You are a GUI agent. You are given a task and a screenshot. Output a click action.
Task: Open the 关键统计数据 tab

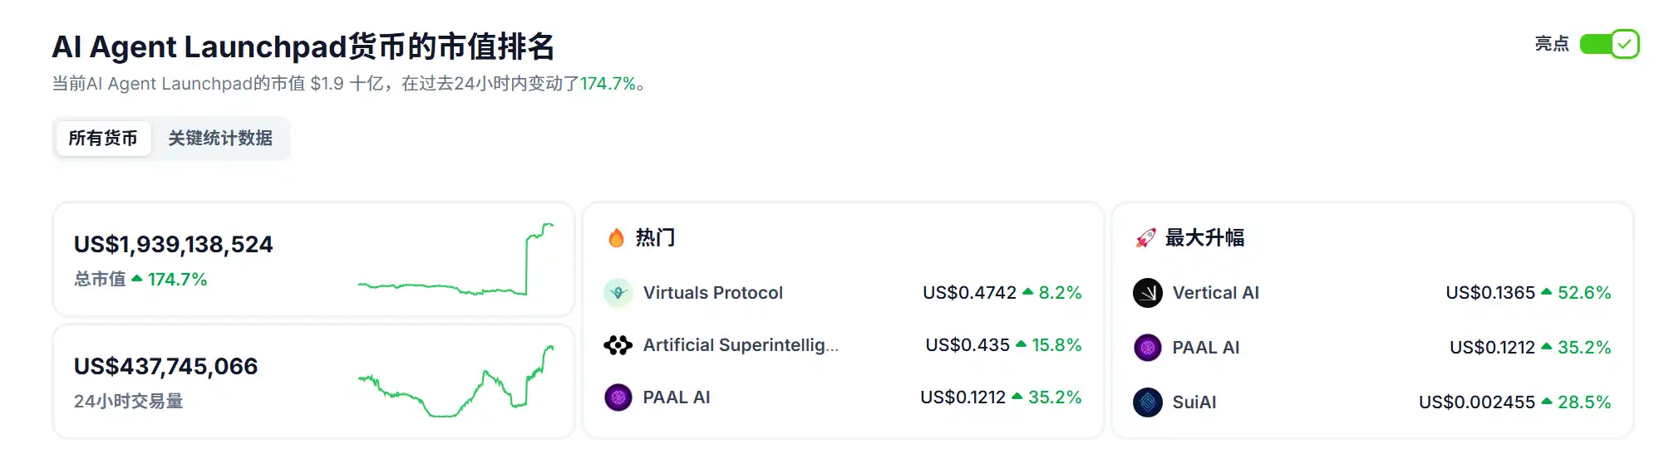click(x=220, y=139)
